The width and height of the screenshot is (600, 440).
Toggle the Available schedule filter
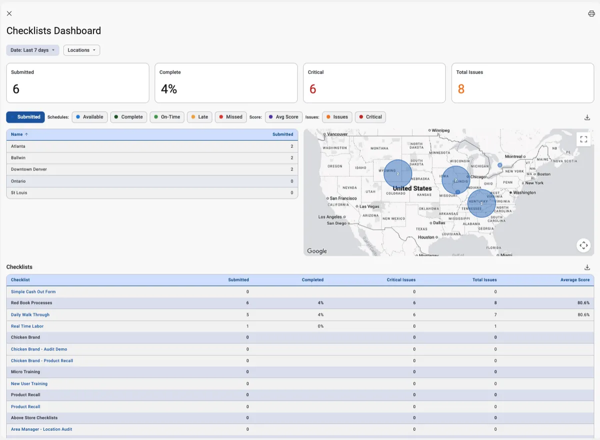click(x=89, y=117)
